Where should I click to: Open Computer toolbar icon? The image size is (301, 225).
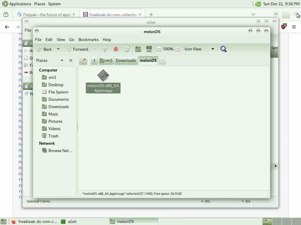149,49
